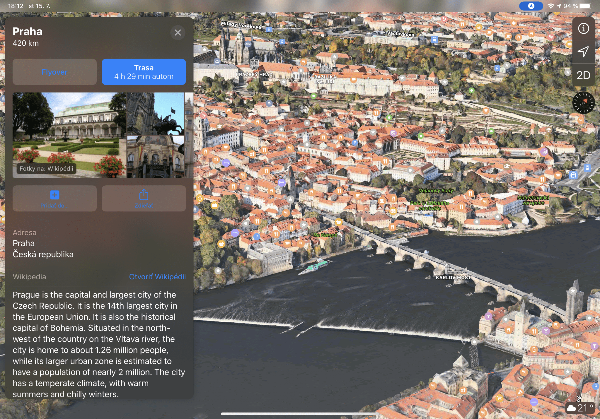600x419 pixels.
Task: Select the Bazilika Sv. Jiří landmark icon
Action: point(325,69)
